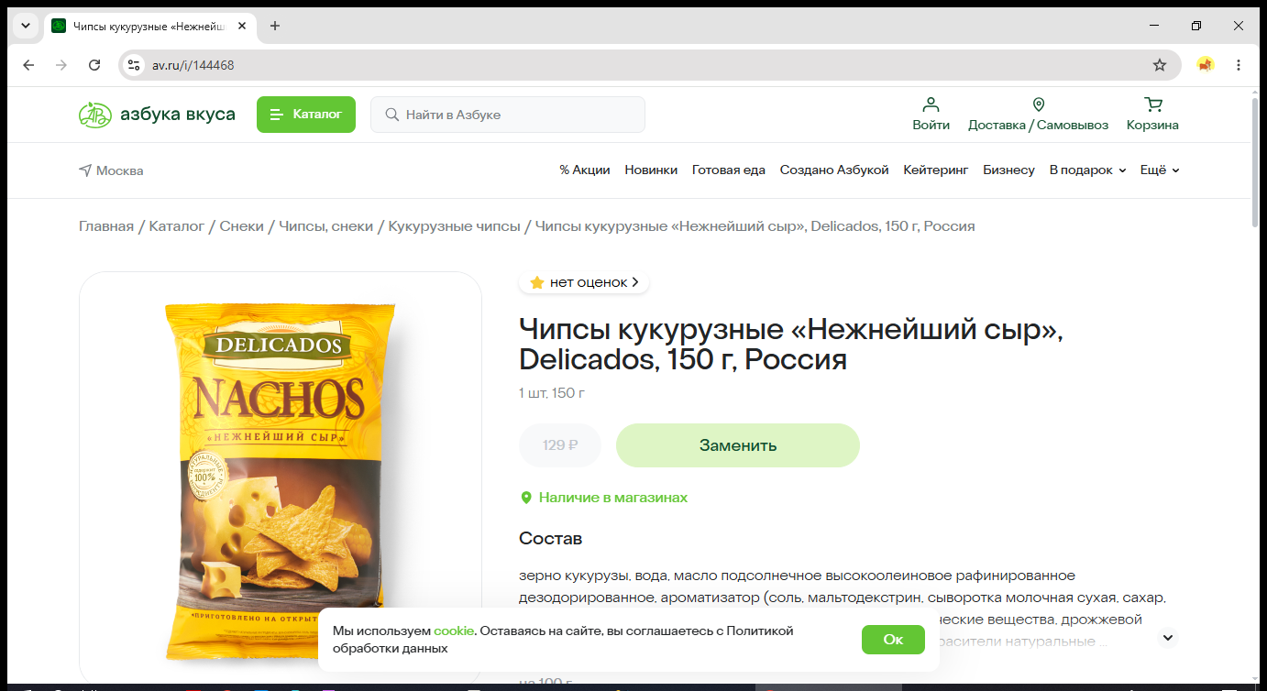The height and width of the screenshot is (691, 1267).
Task: Expand the Ещё dropdown menu
Action: [x=1160, y=170]
